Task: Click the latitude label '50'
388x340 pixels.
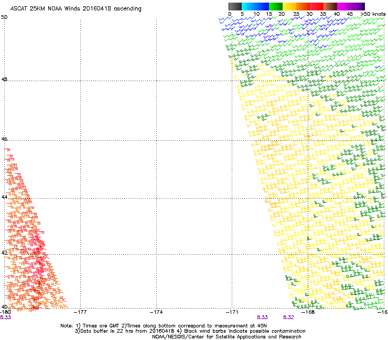Action: [x=4, y=17]
